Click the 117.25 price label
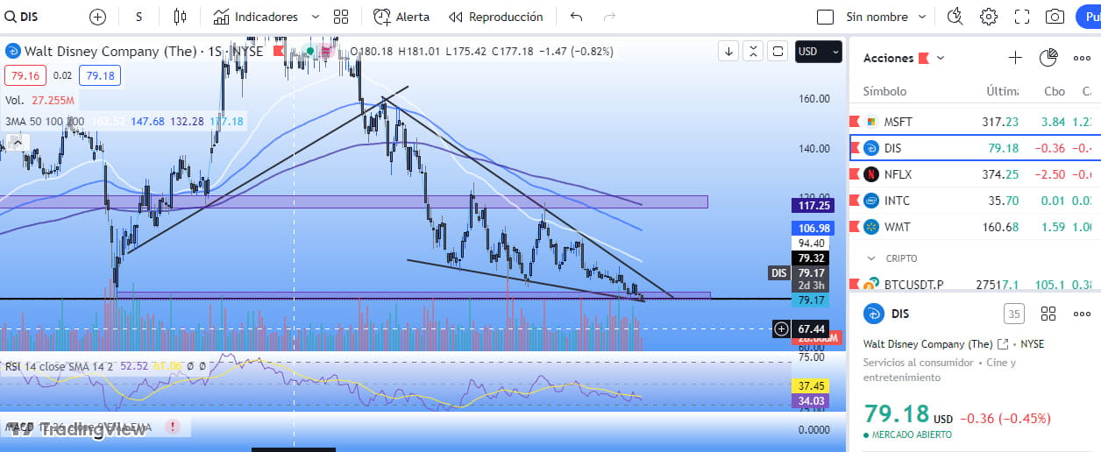The height and width of the screenshot is (452, 1101). [x=814, y=205]
